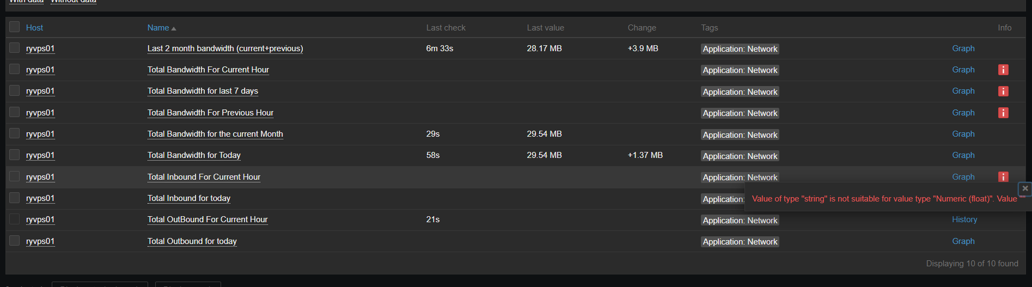Image resolution: width=1032 pixels, height=287 pixels.
Task: Open host ryvps01 in Total Bandwidth for Today row
Action: tap(40, 155)
